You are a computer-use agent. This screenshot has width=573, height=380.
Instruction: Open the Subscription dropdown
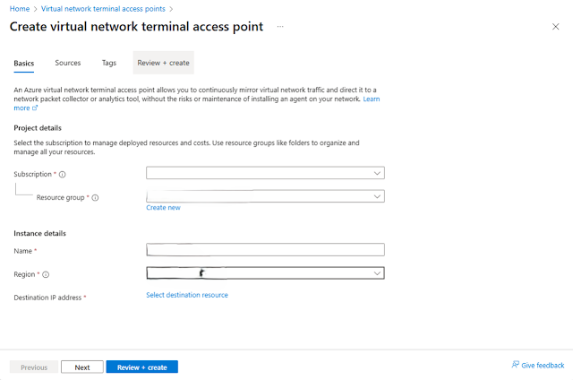(x=265, y=174)
